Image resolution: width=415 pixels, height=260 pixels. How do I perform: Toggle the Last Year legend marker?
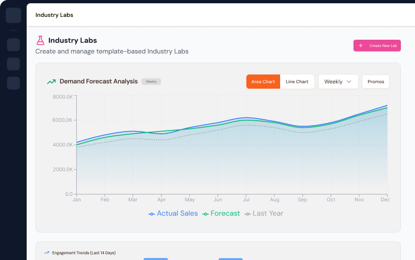click(x=247, y=214)
